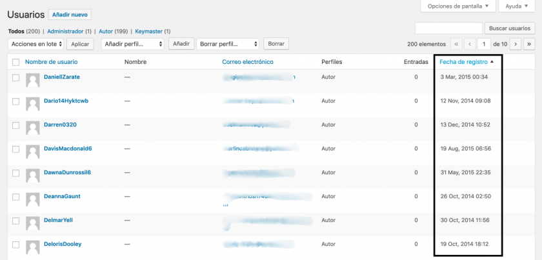Toggle the select-all checkbox in header

tap(15, 62)
